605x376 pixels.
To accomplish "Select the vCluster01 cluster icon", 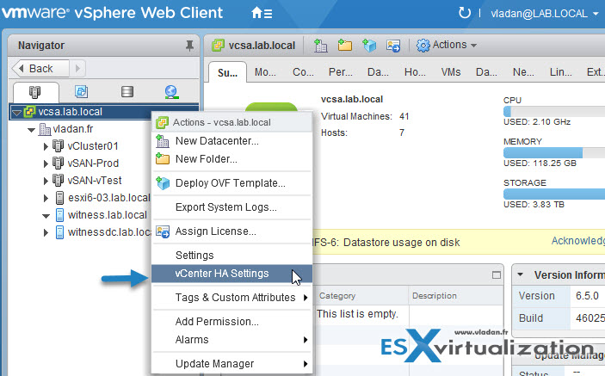I will coord(58,145).
